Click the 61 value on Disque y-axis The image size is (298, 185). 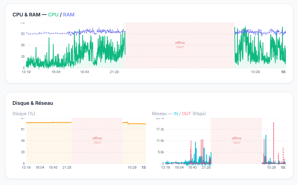coord(23,129)
